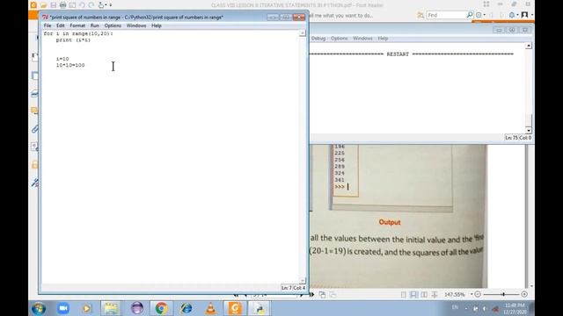
Task: Open the quick access toolbar customize arrow
Action: (111, 5)
